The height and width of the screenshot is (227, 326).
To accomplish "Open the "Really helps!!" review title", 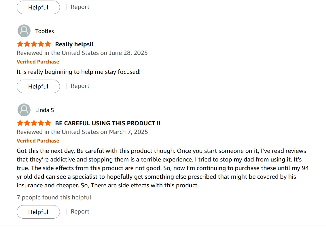I will tap(74, 44).
